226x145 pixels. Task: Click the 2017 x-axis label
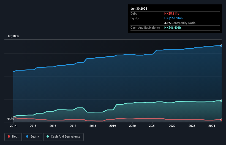point(73,126)
